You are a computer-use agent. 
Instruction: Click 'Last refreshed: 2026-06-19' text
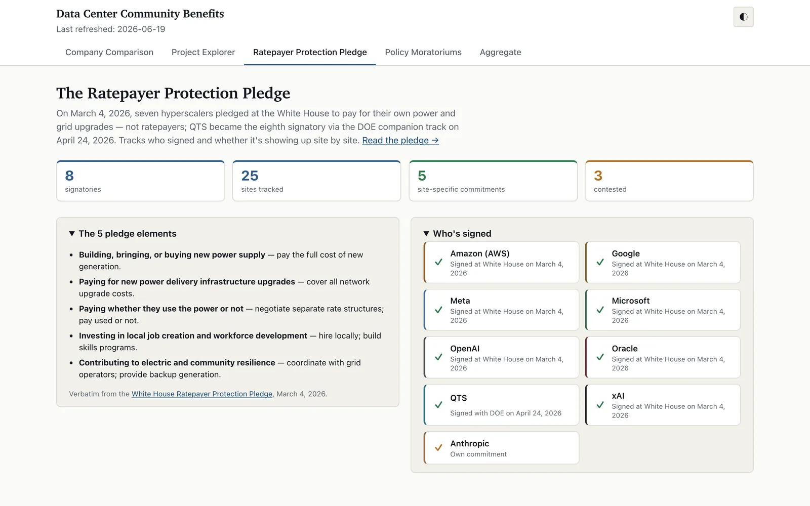[111, 29]
